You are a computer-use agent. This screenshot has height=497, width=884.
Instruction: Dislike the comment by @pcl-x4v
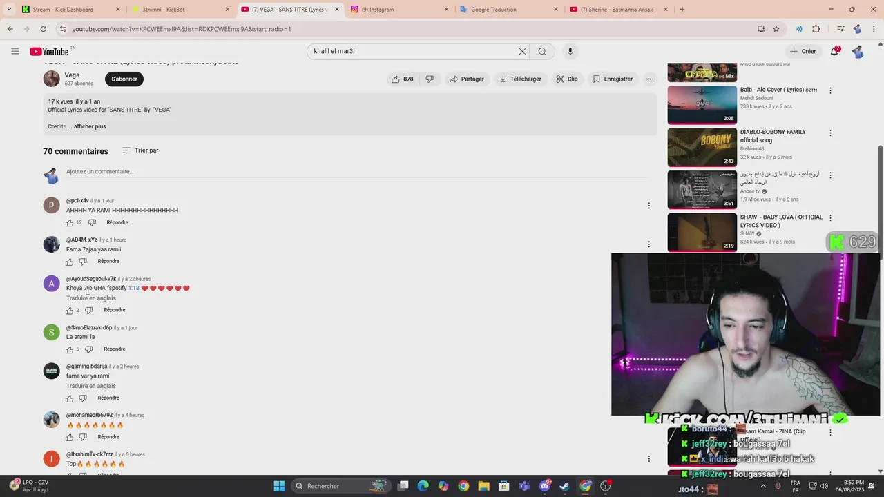tap(92, 223)
